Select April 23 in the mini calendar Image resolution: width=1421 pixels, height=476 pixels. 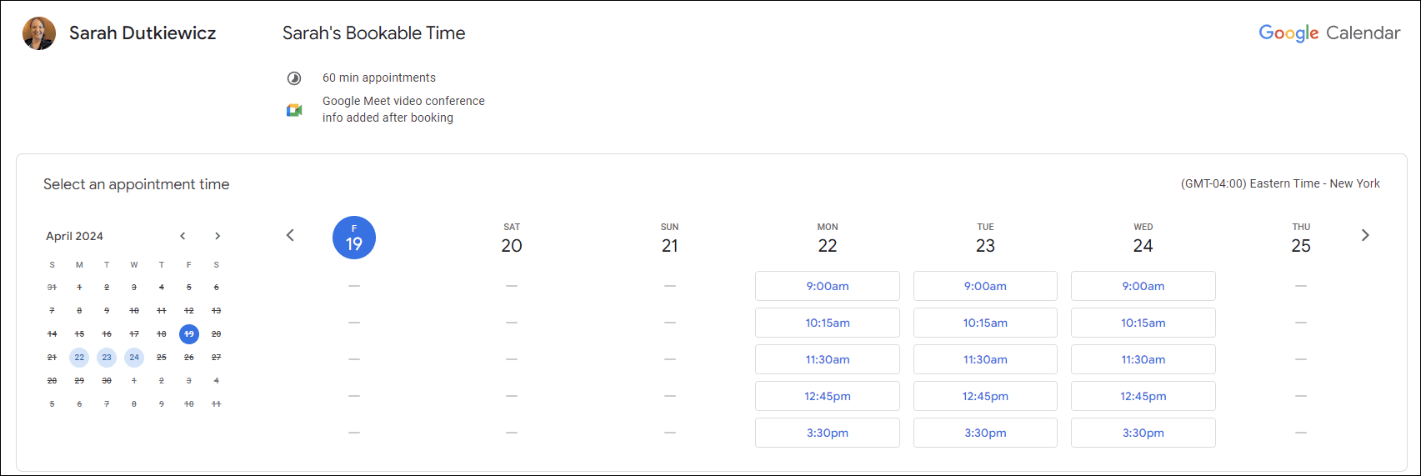[107, 358]
